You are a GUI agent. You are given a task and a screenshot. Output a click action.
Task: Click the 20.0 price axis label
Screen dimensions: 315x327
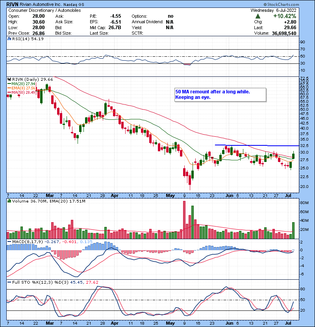click(x=304, y=186)
